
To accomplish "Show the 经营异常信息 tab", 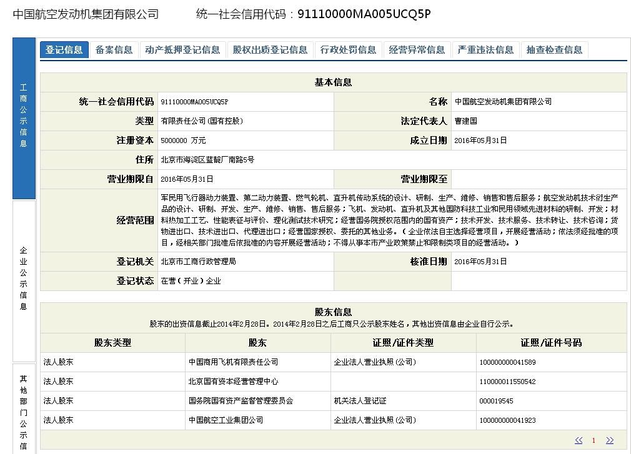I will click(417, 50).
